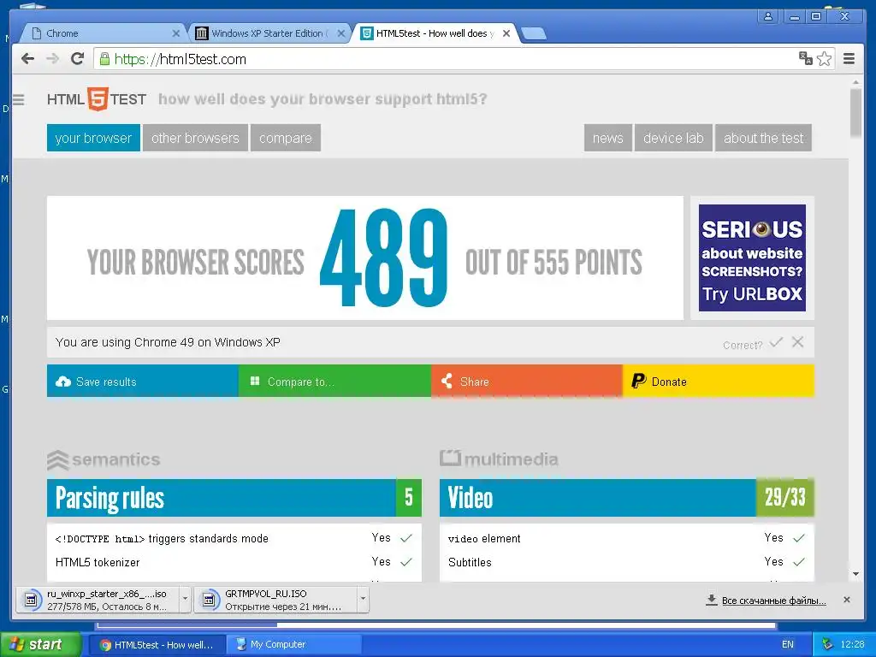
Task: Open the Chrome hamburger menu
Action: coord(849,59)
